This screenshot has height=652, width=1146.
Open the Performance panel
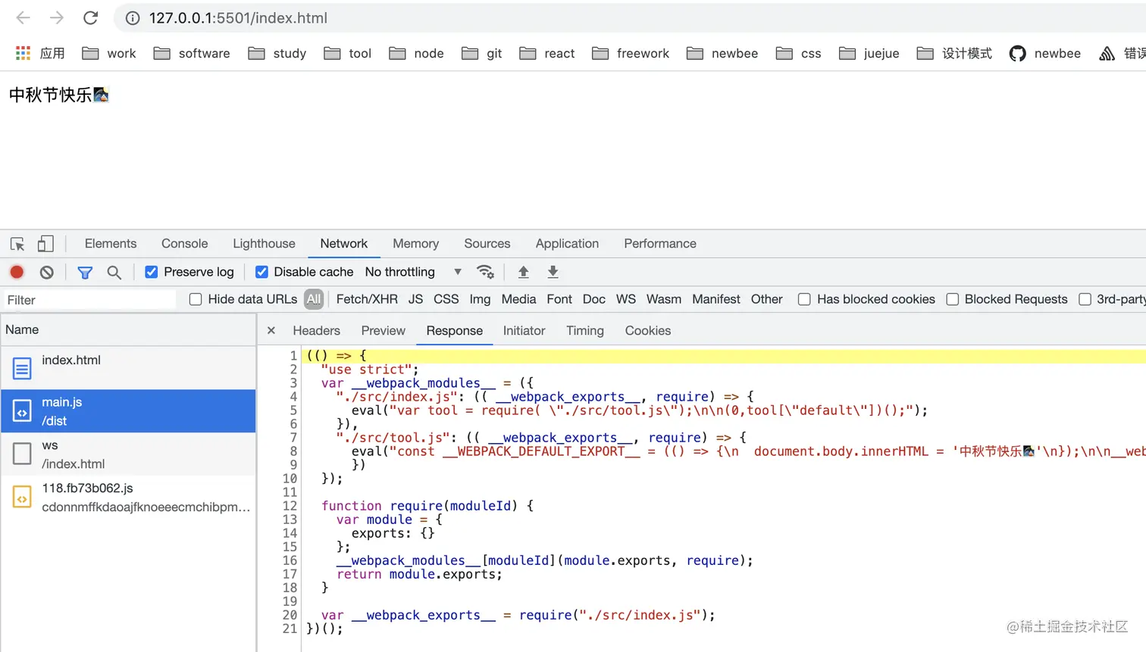pos(660,244)
